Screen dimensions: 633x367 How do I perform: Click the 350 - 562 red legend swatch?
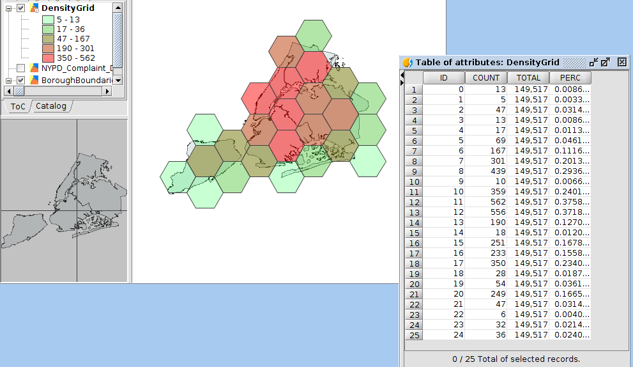pos(47,58)
